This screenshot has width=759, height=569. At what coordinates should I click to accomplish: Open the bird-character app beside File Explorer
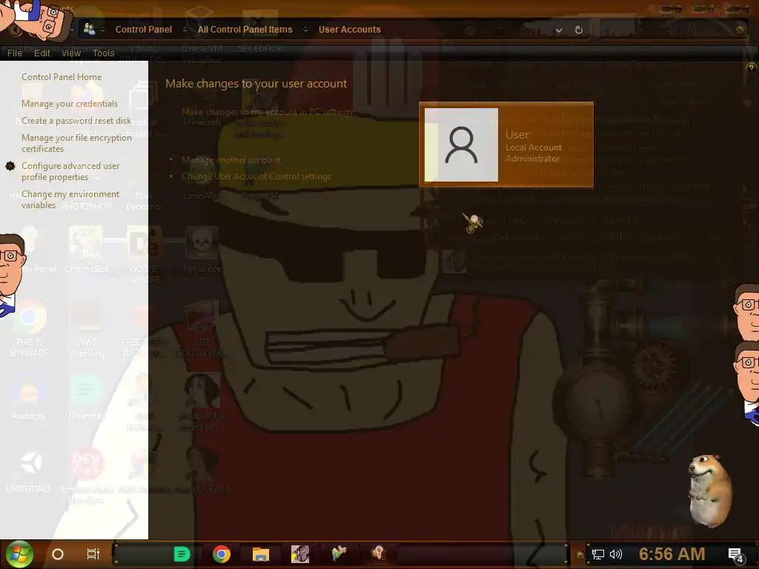click(x=300, y=554)
